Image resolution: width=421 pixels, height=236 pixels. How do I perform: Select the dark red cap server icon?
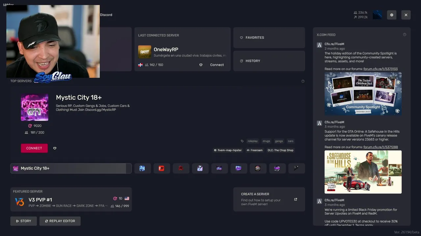pos(181,168)
